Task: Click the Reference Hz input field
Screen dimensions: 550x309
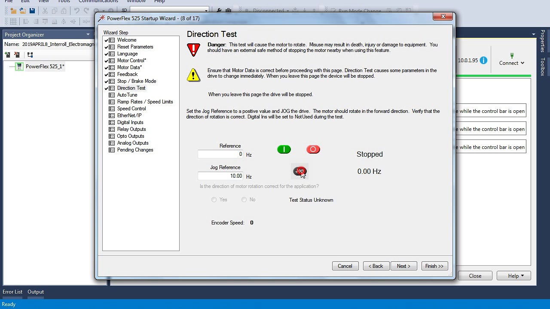Action: point(221,154)
